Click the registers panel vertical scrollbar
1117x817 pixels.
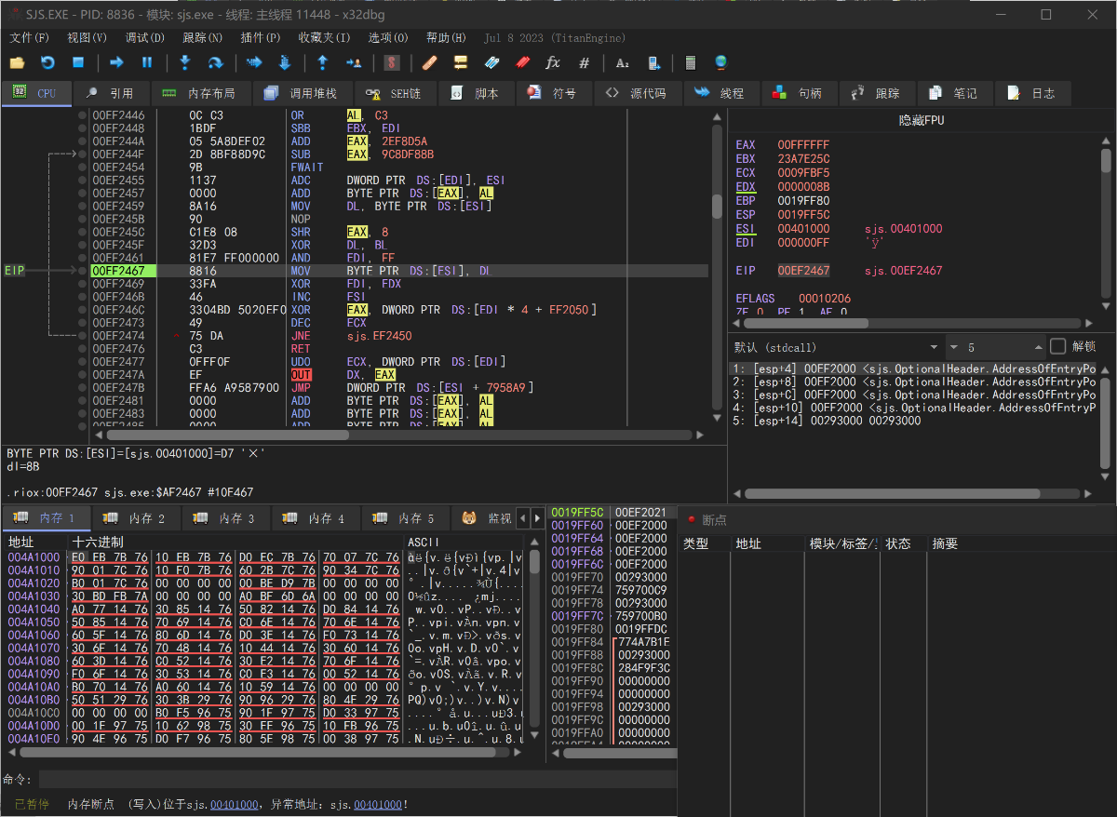pyautogui.click(x=1106, y=223)
